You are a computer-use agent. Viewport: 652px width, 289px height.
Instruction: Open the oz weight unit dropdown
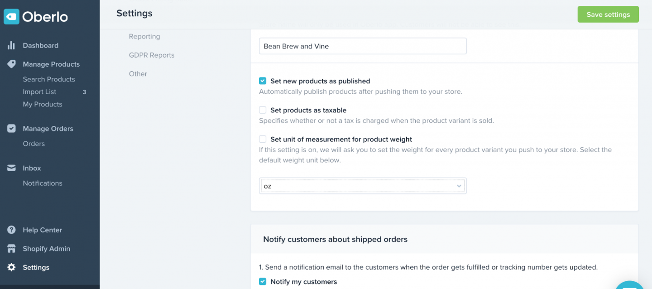(x=363, y=186)
